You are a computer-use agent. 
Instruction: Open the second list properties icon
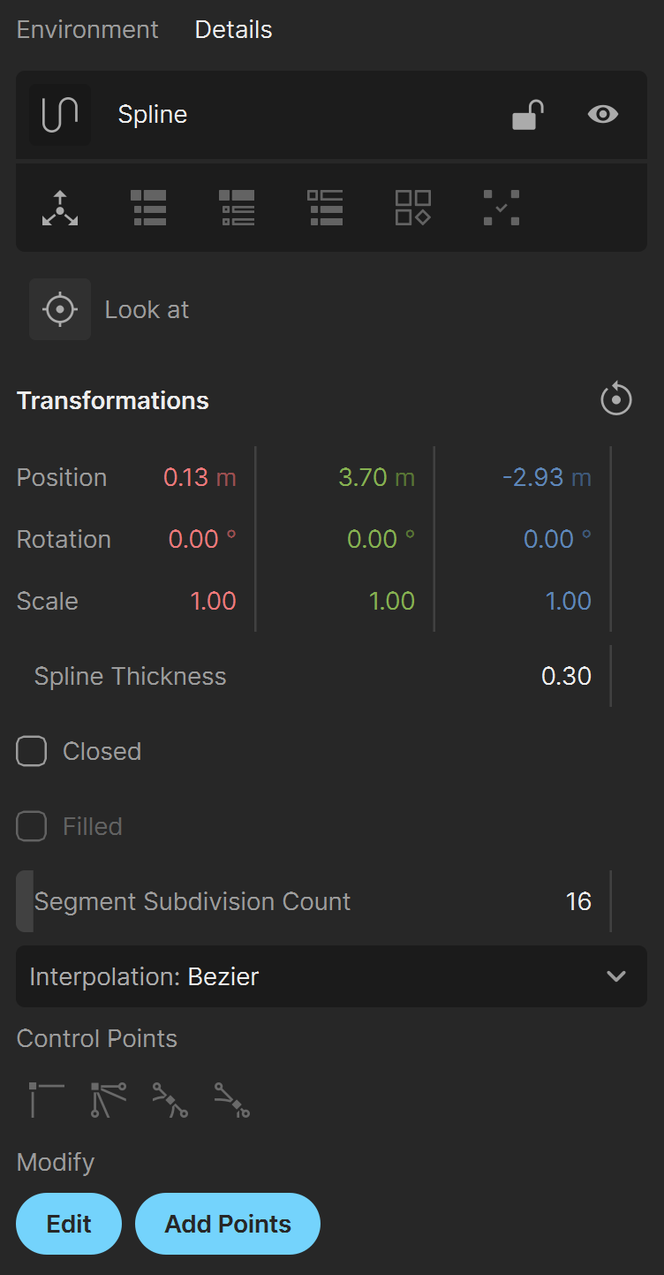(237, 208)
